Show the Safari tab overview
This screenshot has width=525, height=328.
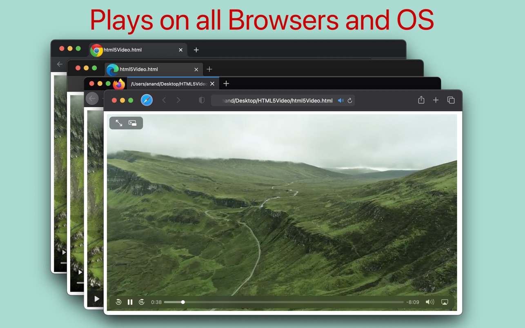point(451,100)
